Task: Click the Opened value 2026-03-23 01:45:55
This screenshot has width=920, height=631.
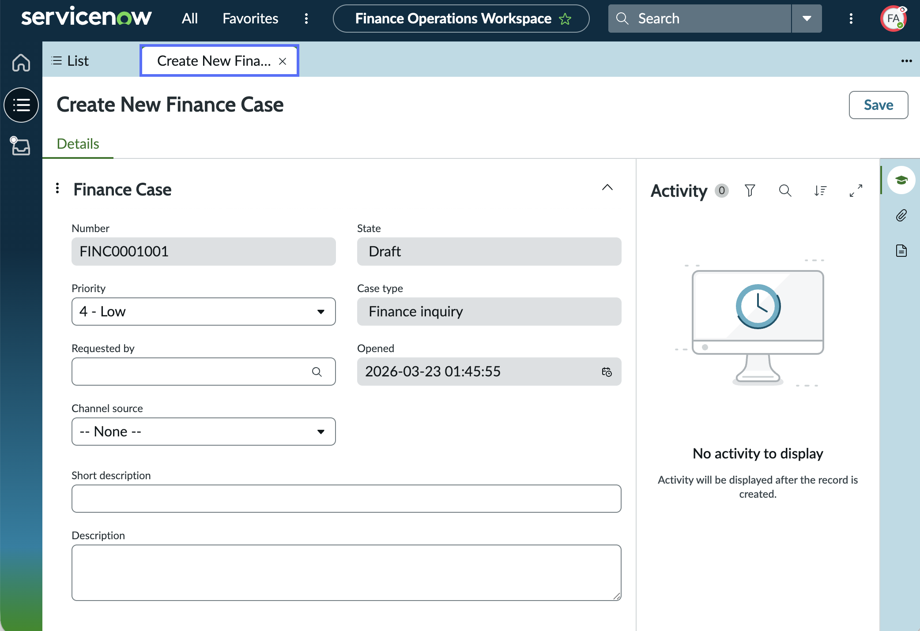Action: pyautogui.click(x=433, y=372)
